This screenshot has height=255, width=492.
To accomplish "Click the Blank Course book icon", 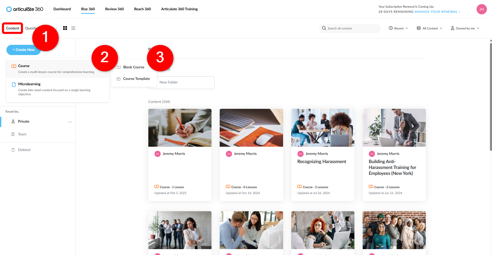I will pyautogui.click(x=119, y=67).
